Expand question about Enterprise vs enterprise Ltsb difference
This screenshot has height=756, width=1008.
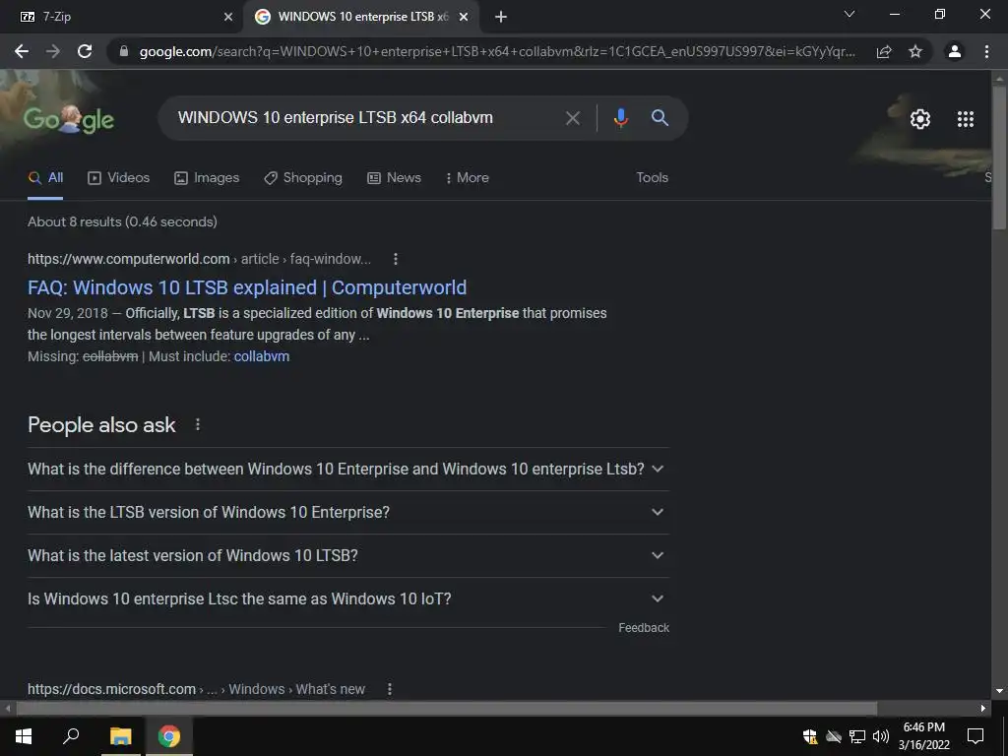[x=348, y=470]
